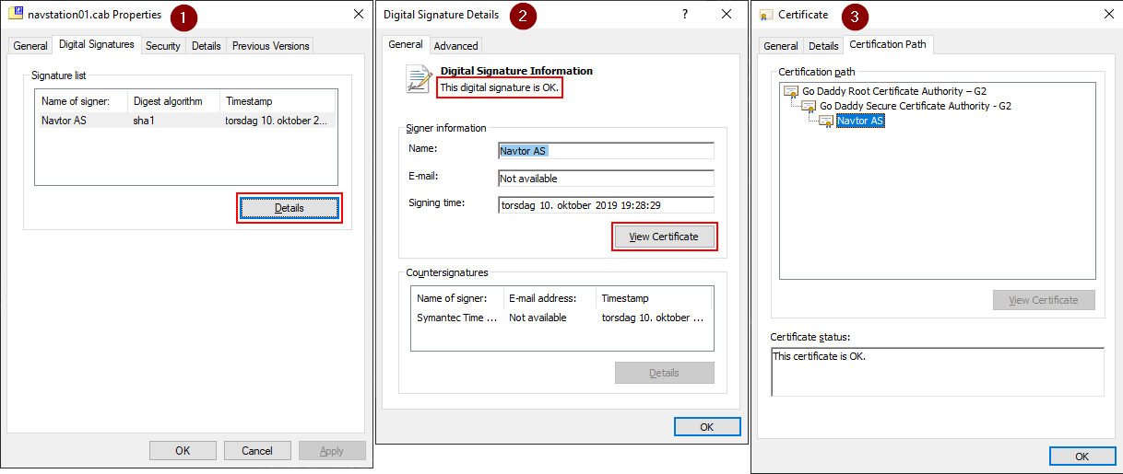Close the Certificate window
The image size is (1123, 474).
point(1108,14)
